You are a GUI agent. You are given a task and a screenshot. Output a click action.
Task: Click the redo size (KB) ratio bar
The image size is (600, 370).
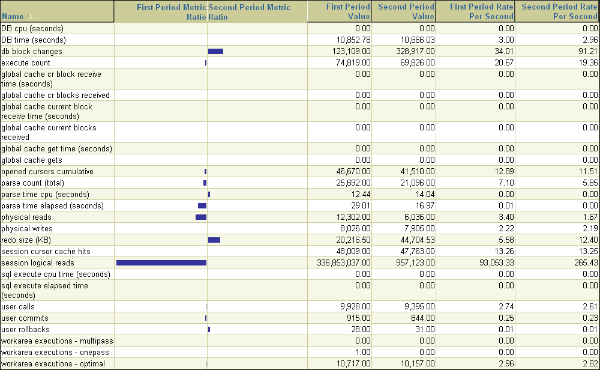(x=215, y=240)
